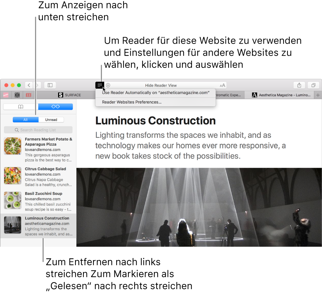Click the Aesthetica tab's A favicon
The height and width of the screenshot is (294, 322).
point(255,95)
